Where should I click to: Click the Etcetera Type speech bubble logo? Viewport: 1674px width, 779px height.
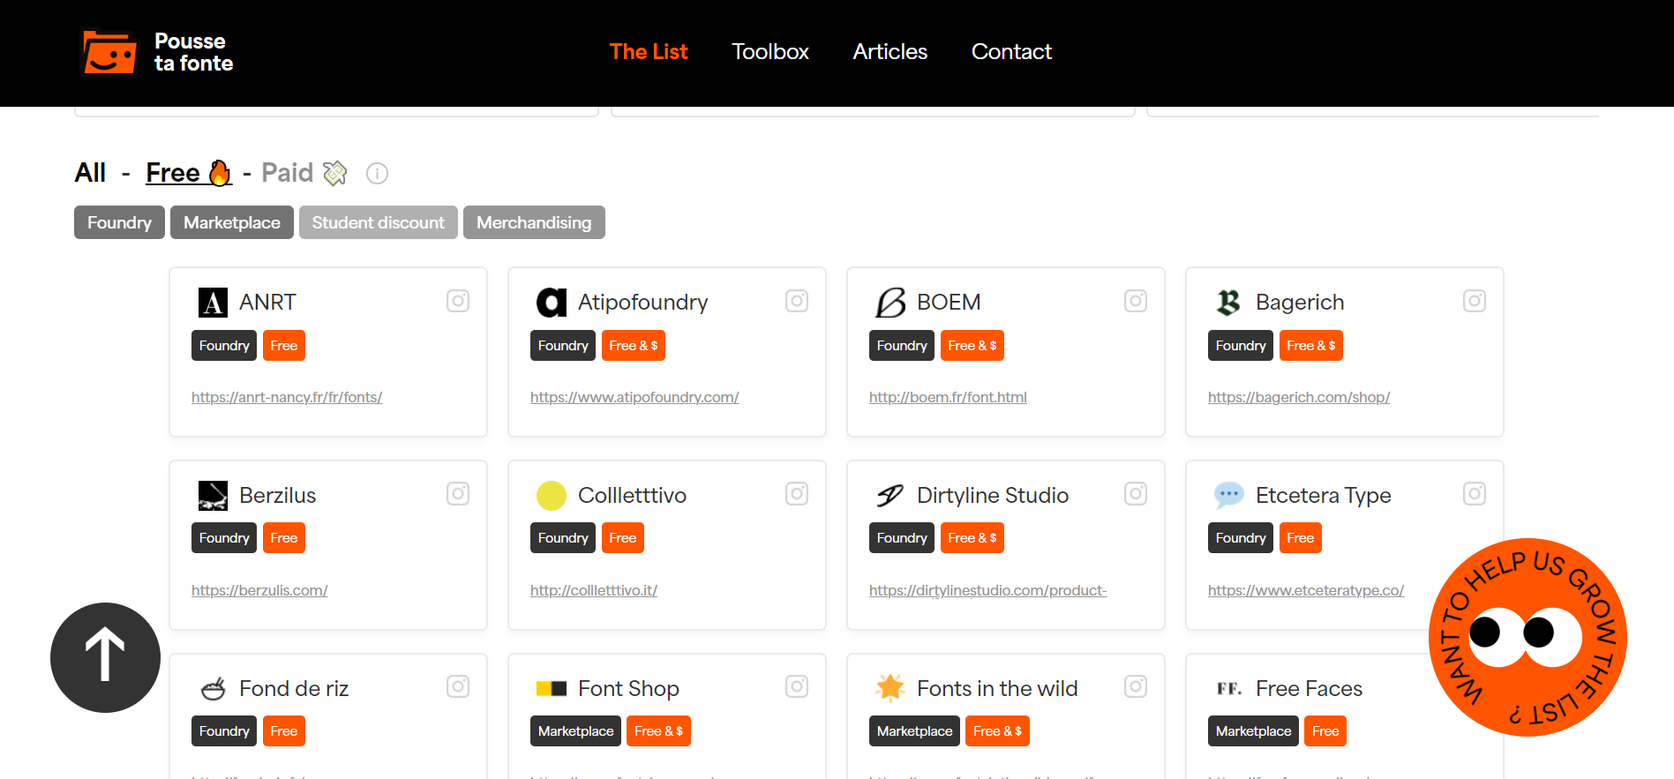tap(1228, 495)
